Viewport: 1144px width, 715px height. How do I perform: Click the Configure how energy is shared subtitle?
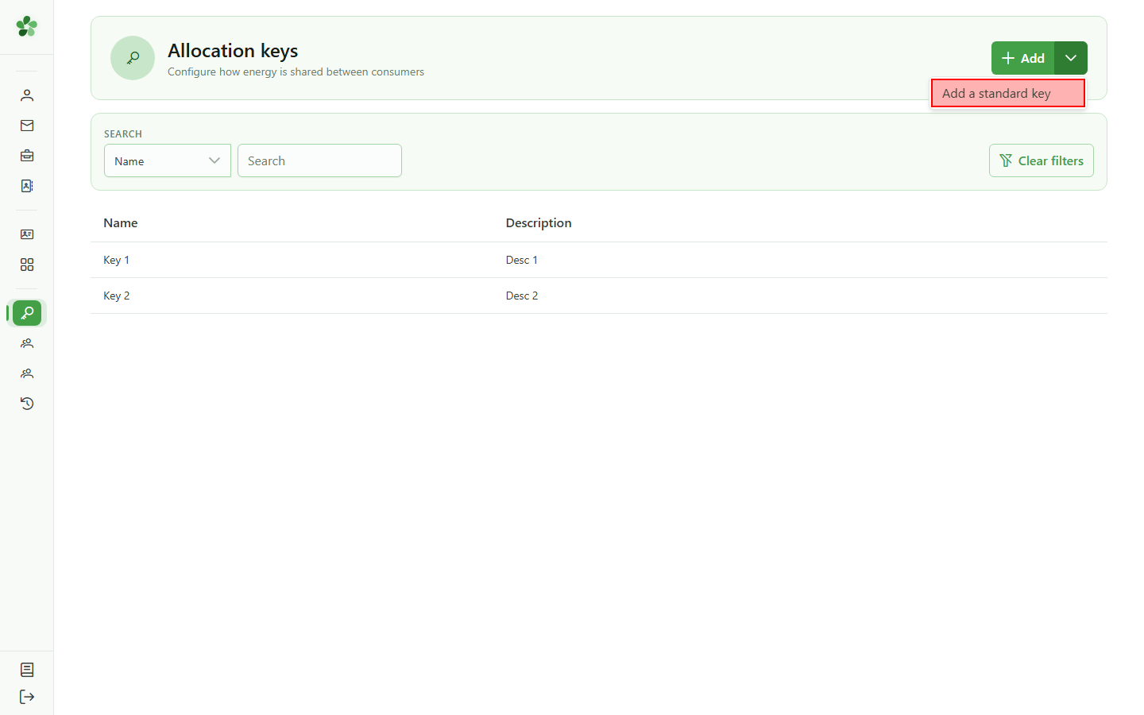(296, 71)
